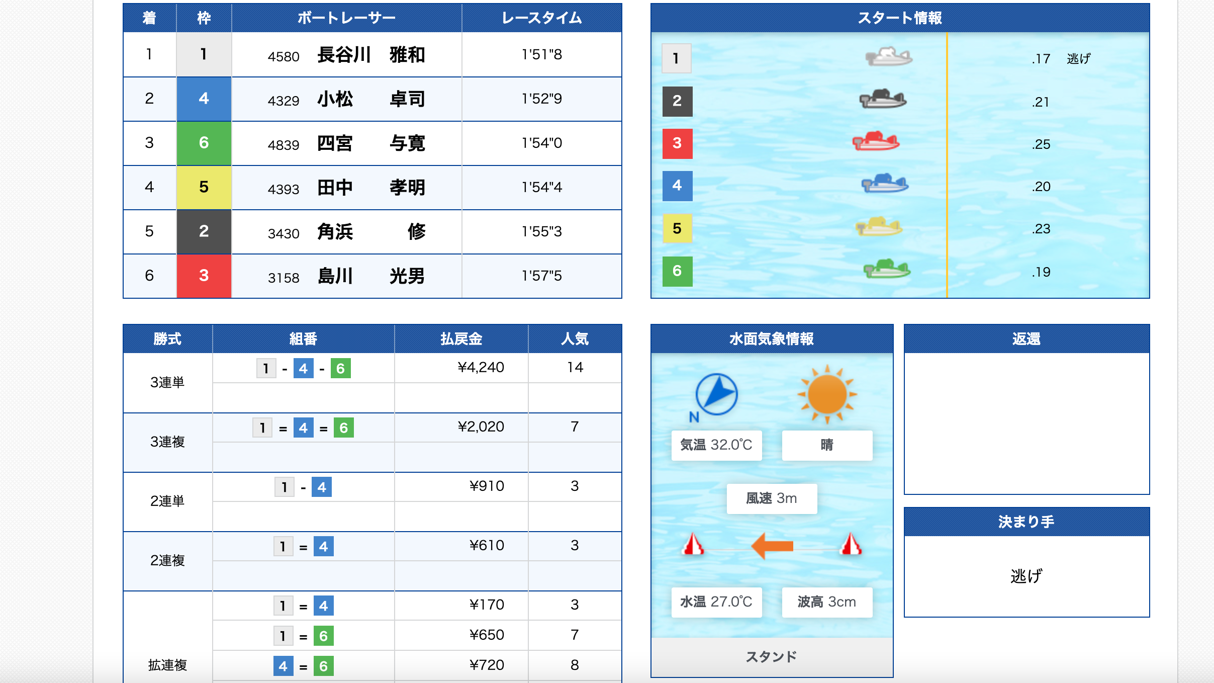Click racer name 小松 卓司
This screenshot has height=683, width=1214.
point(371,99)
